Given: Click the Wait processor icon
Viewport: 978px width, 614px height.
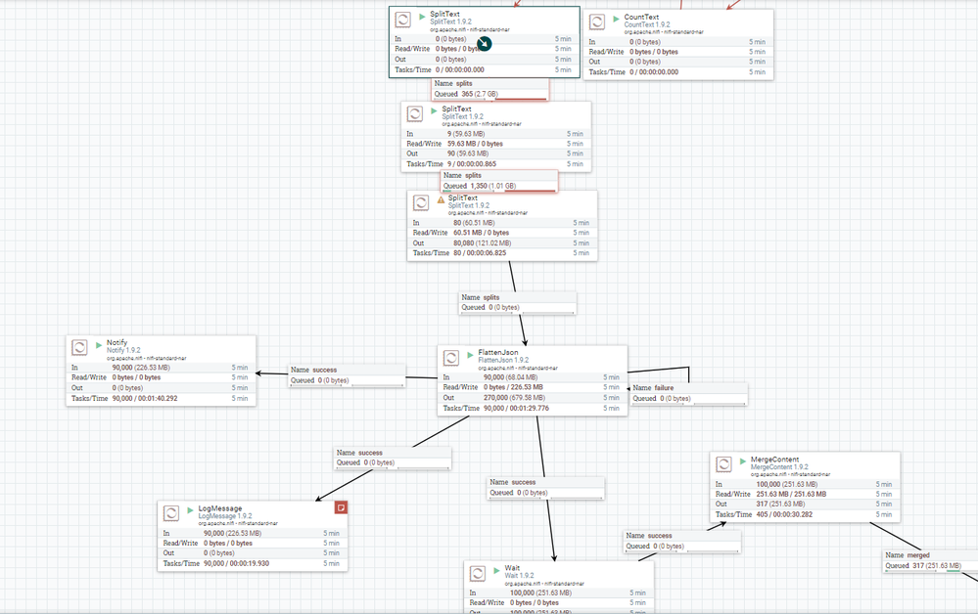Looking at the screenshot, I should click(477, 573).
